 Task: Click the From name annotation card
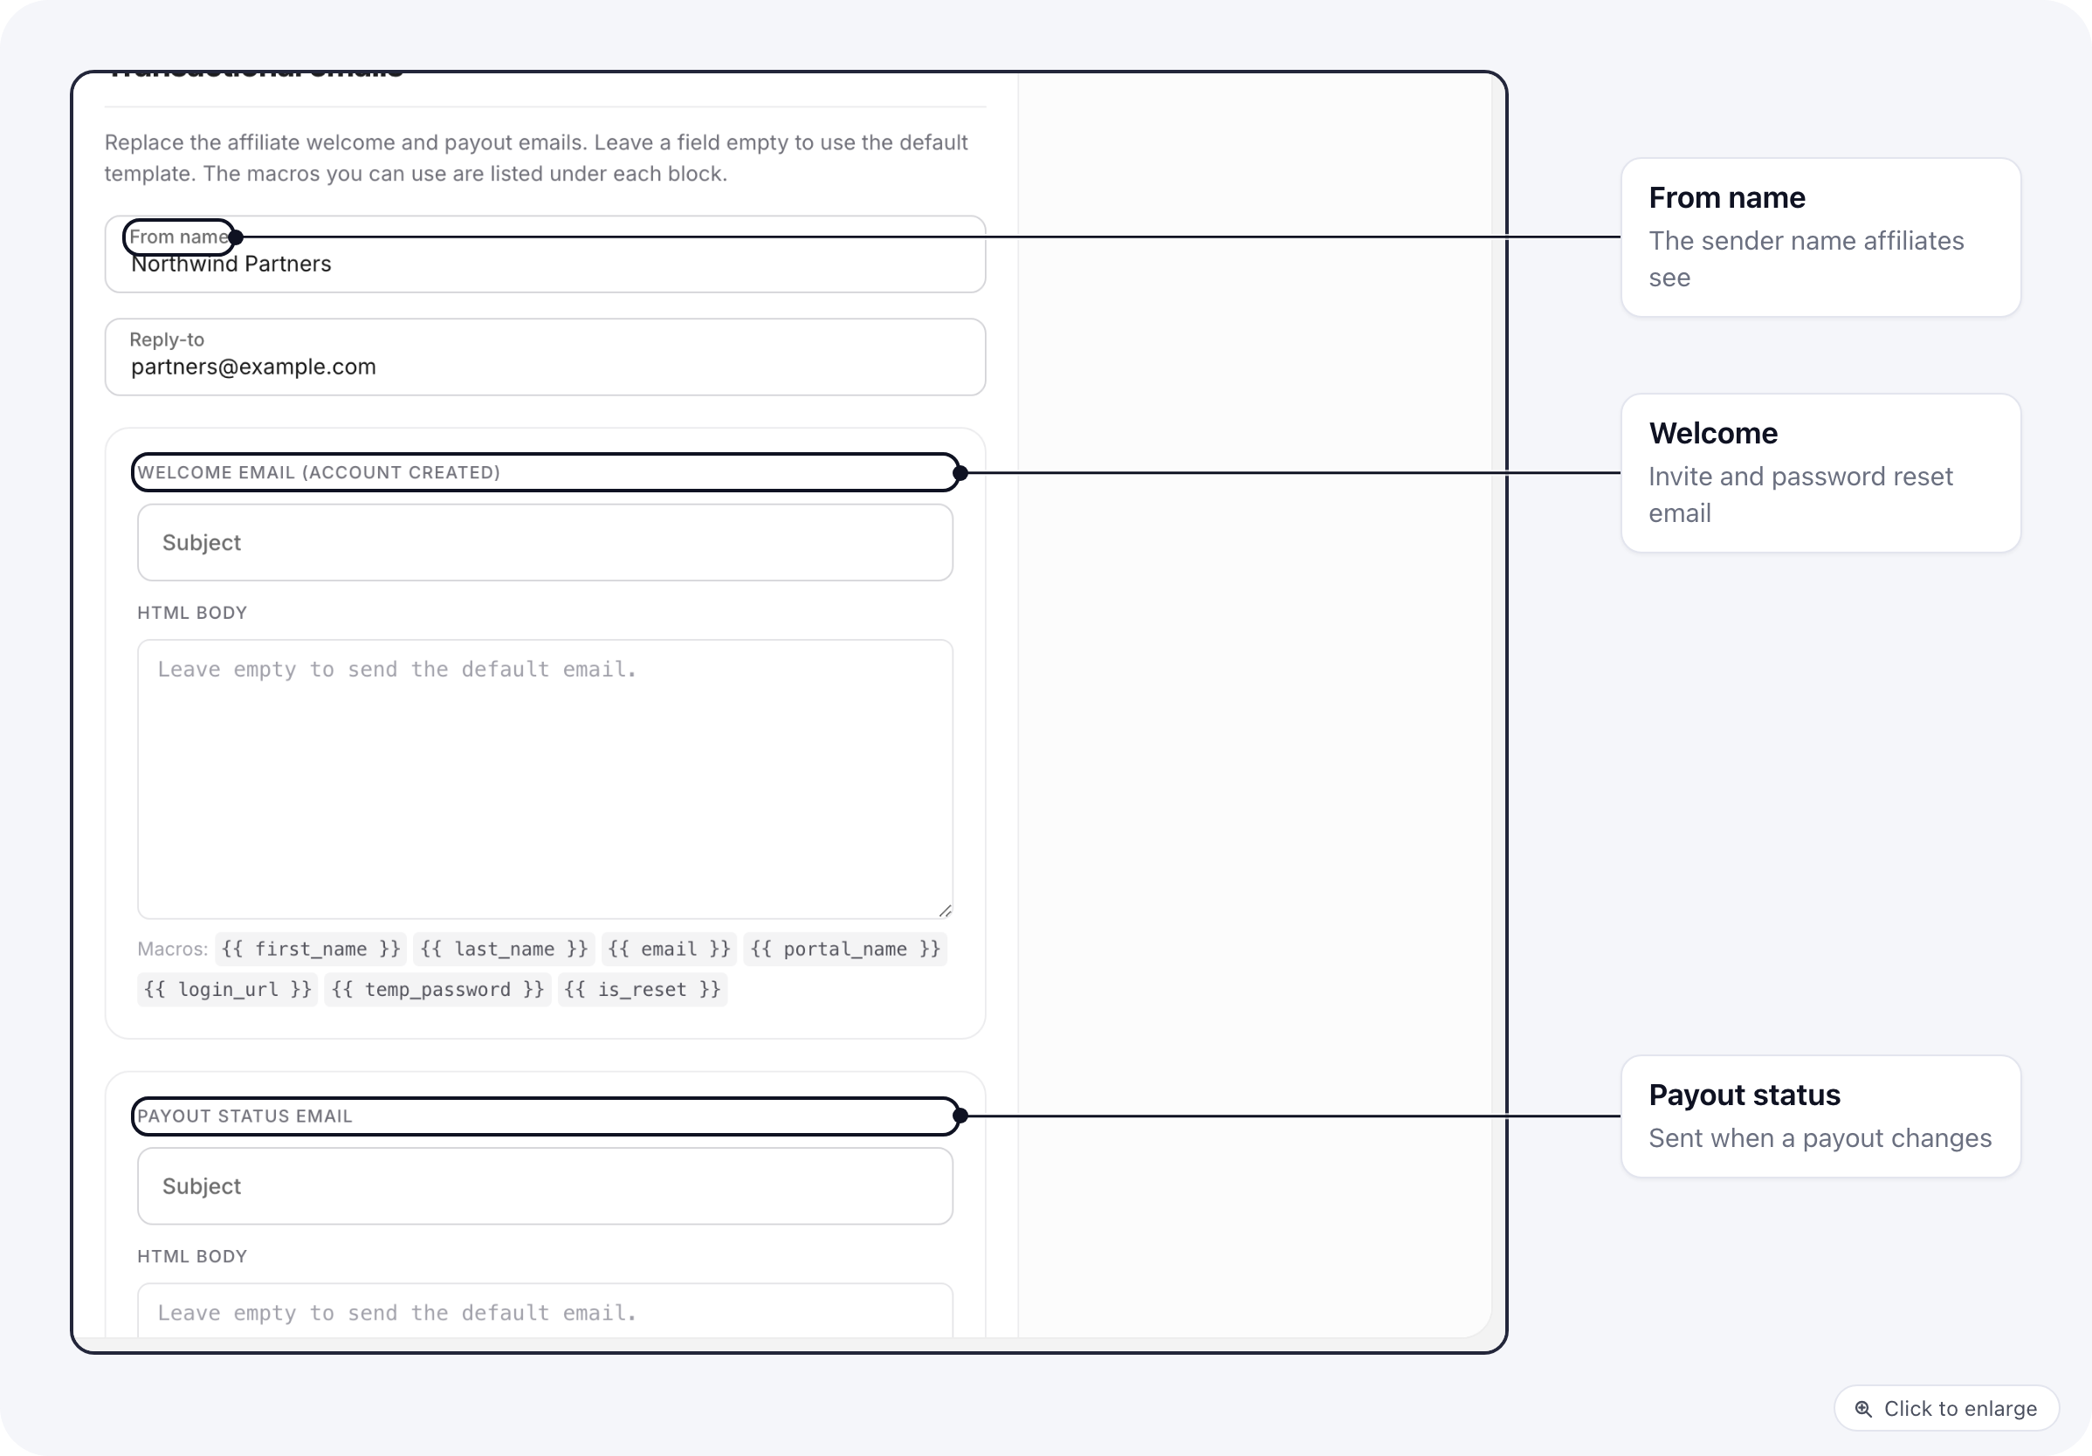[1820, 237]
